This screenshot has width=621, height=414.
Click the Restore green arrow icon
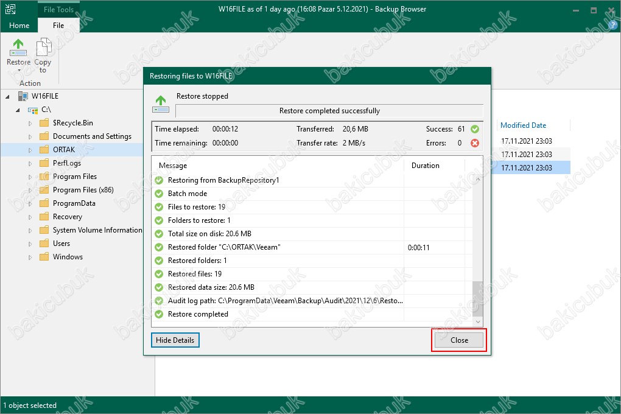18,47
